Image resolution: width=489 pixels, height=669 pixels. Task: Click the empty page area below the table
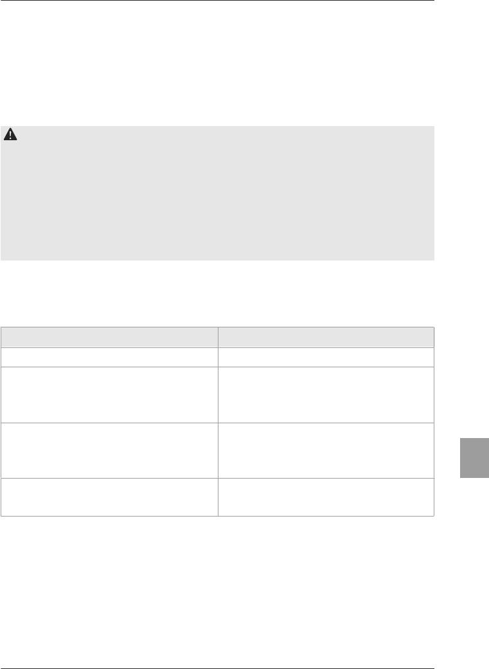pos(217,592)
